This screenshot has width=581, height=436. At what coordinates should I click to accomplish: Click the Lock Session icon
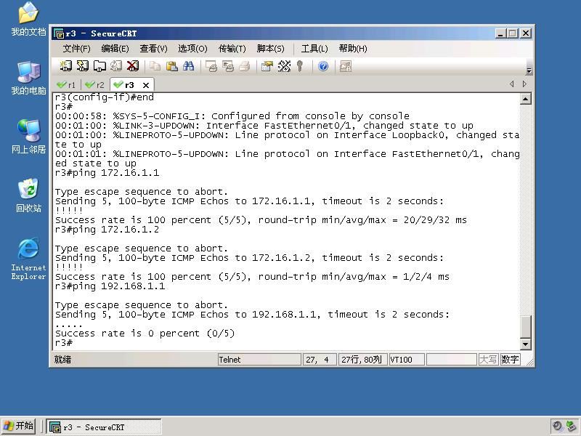(346, 66)
